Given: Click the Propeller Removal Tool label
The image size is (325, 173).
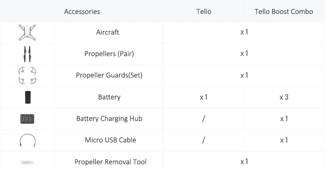Looking at the screenshot, I should coord(110,162).
